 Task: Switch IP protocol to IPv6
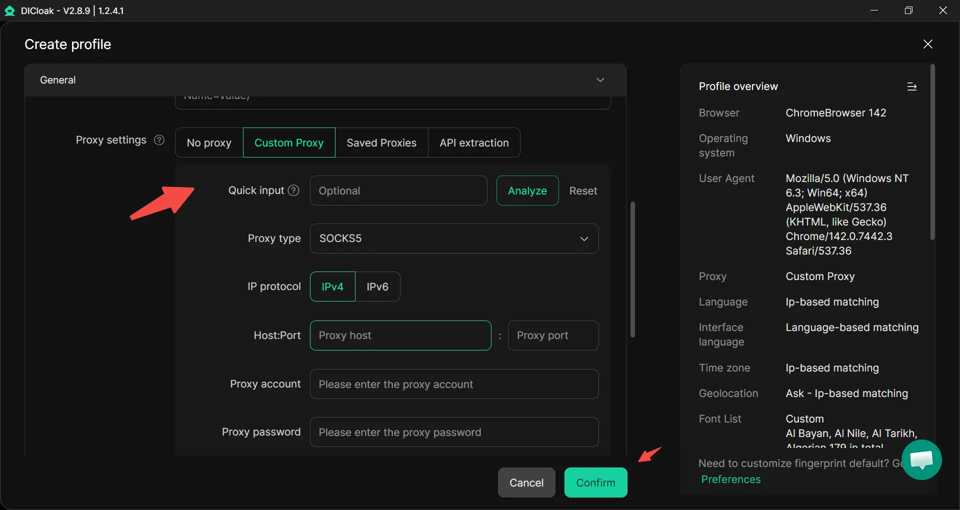pos(377,286)
